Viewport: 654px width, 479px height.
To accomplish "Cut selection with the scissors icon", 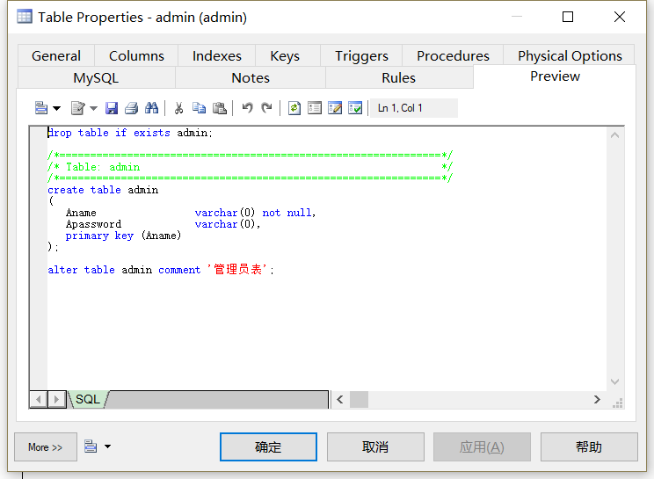I will [179, 108].
